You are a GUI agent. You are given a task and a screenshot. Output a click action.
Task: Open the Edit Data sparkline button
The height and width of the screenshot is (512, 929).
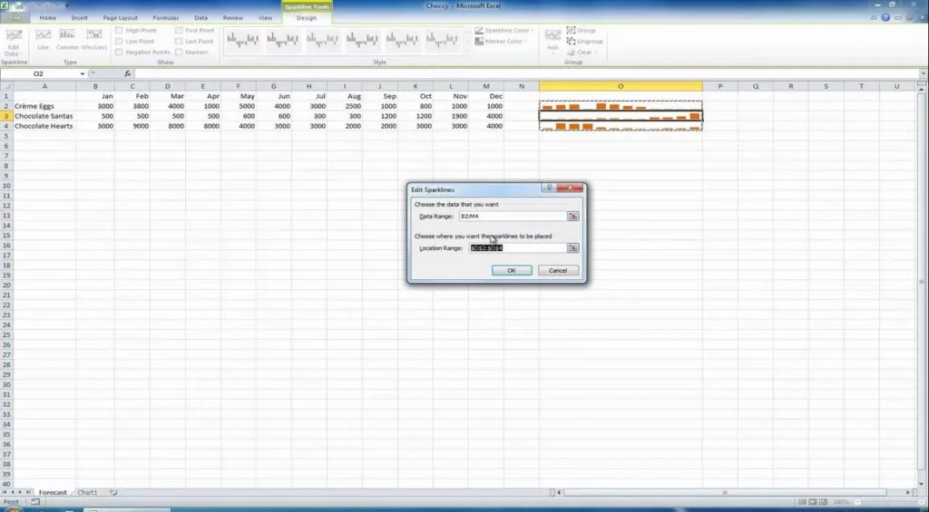(13, 42)
